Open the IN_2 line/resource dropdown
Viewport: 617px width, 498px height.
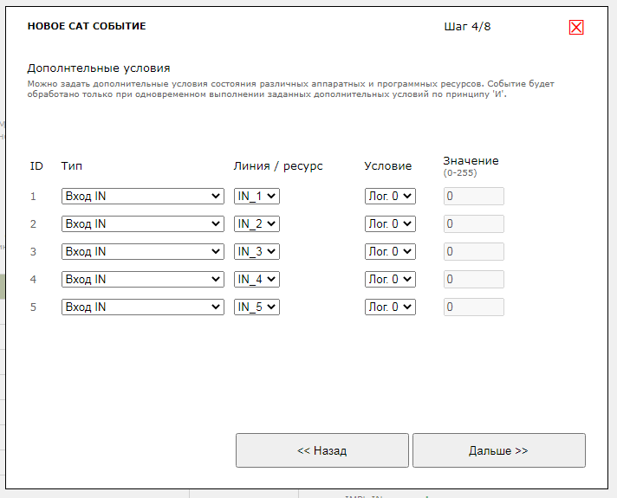tap(257, 224)
